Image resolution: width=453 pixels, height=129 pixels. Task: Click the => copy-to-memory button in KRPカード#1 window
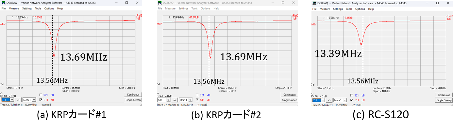[19, 100]
